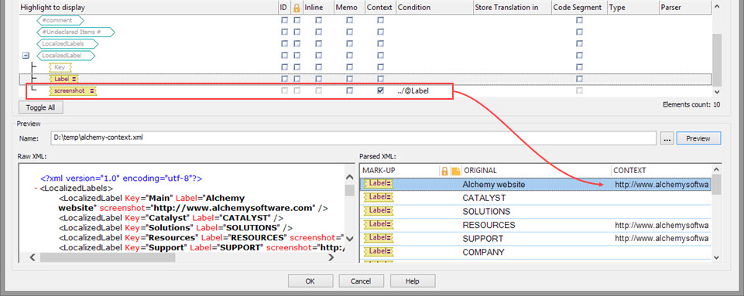Click the file Name input field

(354, 138)
